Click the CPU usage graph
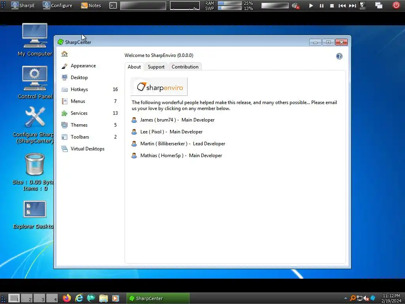 (x=185, y=6)
